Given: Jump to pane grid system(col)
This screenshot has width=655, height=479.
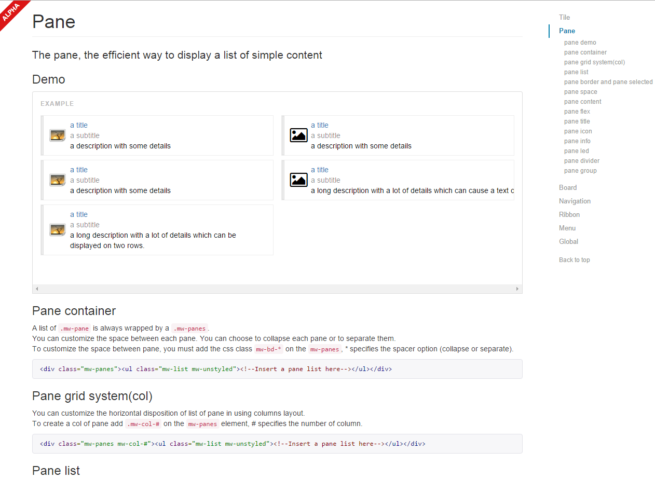Looking at the screenshot, I should coord(594,62).
